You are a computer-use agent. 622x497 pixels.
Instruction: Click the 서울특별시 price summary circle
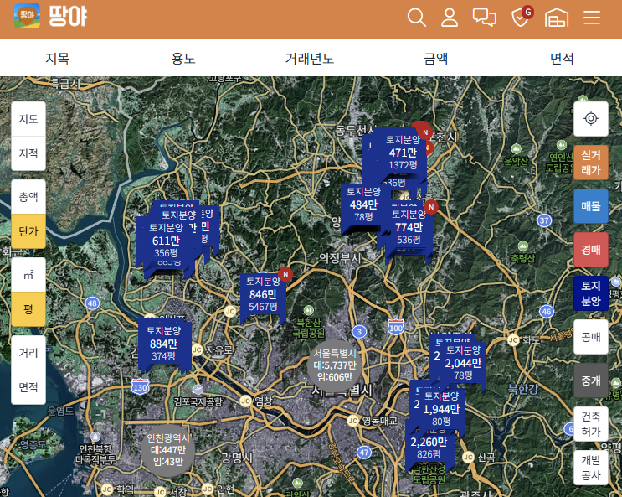(x=334, y=366)
